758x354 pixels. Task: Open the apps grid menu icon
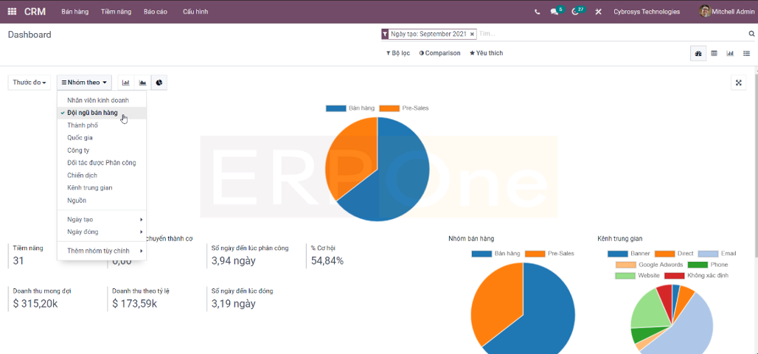pyautogui.click(x=12, y=12)
